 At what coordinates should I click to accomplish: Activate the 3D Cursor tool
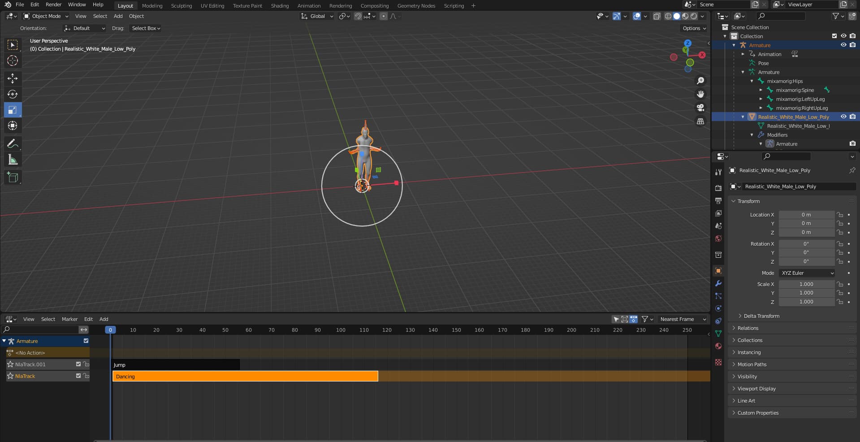(x=13, y=61)
